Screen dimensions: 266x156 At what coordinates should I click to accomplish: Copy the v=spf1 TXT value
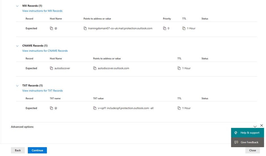coord(95,108)
